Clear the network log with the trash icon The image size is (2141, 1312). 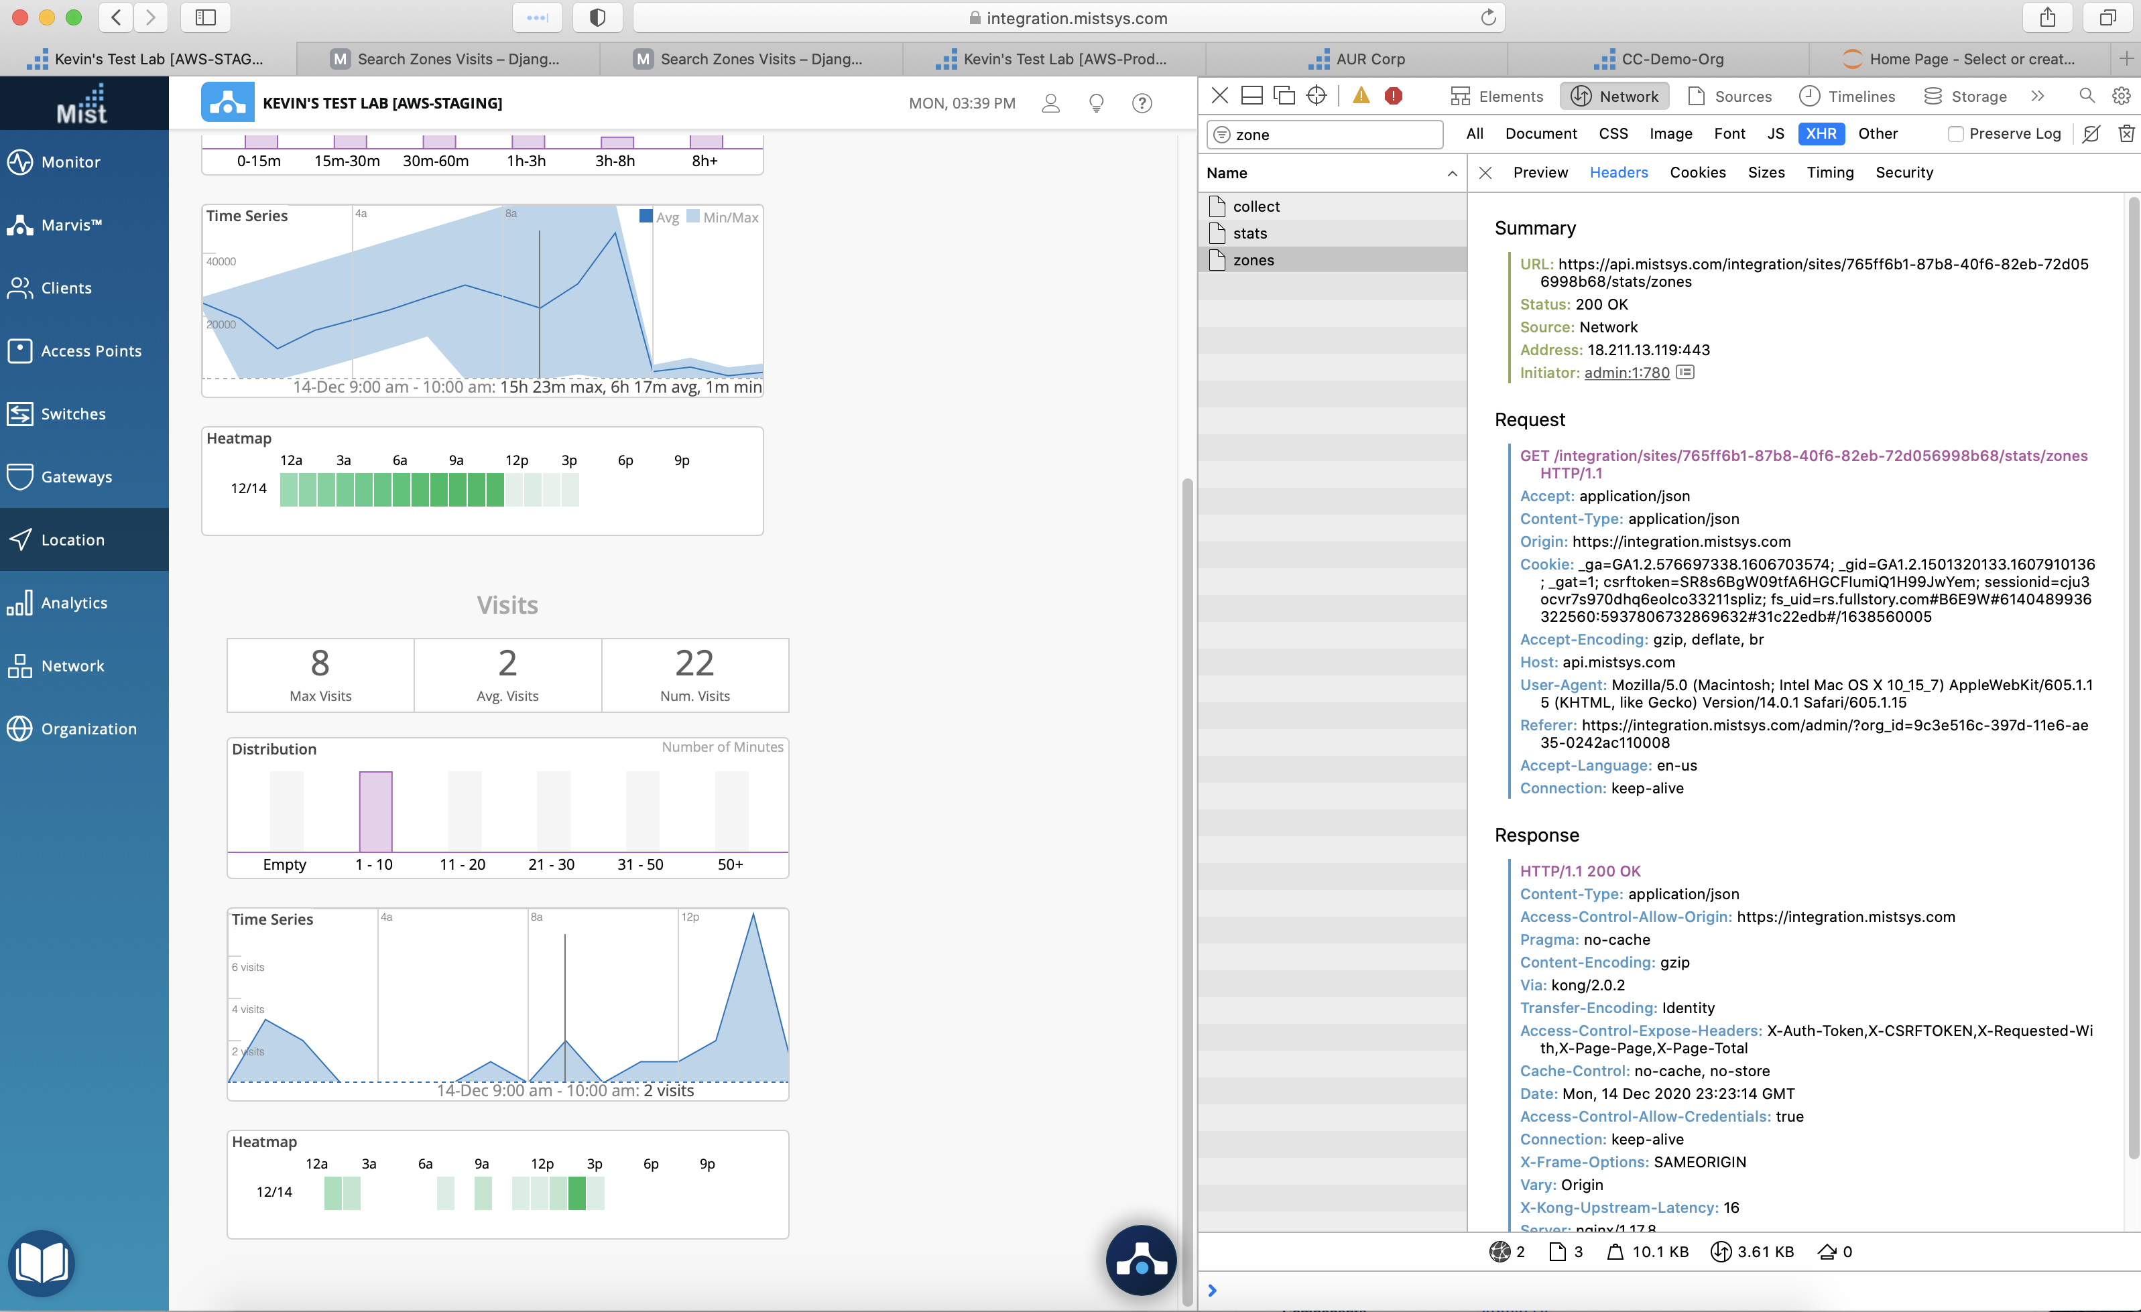point(2126,134)
